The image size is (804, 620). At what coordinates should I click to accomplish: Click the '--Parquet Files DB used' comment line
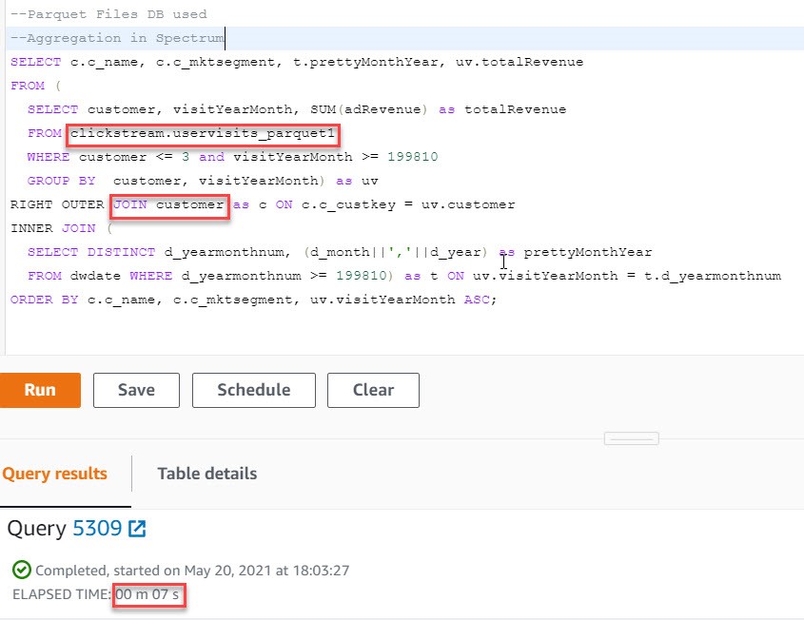(x=108, y=14)
